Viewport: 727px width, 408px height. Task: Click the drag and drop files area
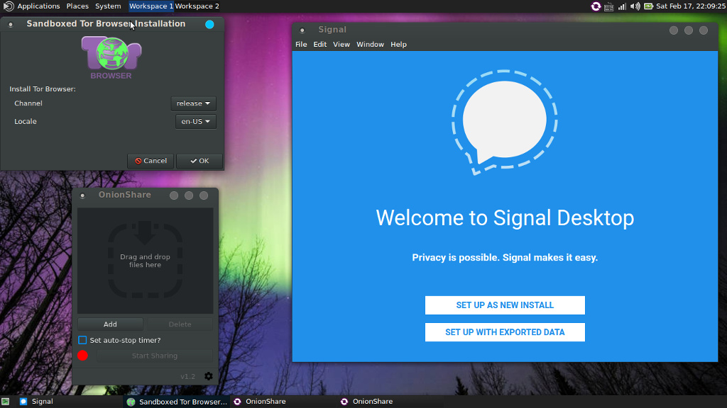coord(145,261)
